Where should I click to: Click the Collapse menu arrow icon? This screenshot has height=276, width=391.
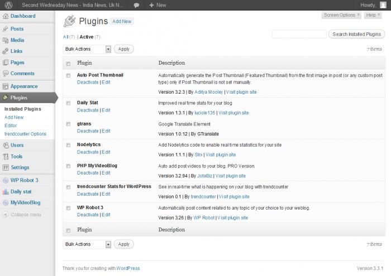click(5, 215)
